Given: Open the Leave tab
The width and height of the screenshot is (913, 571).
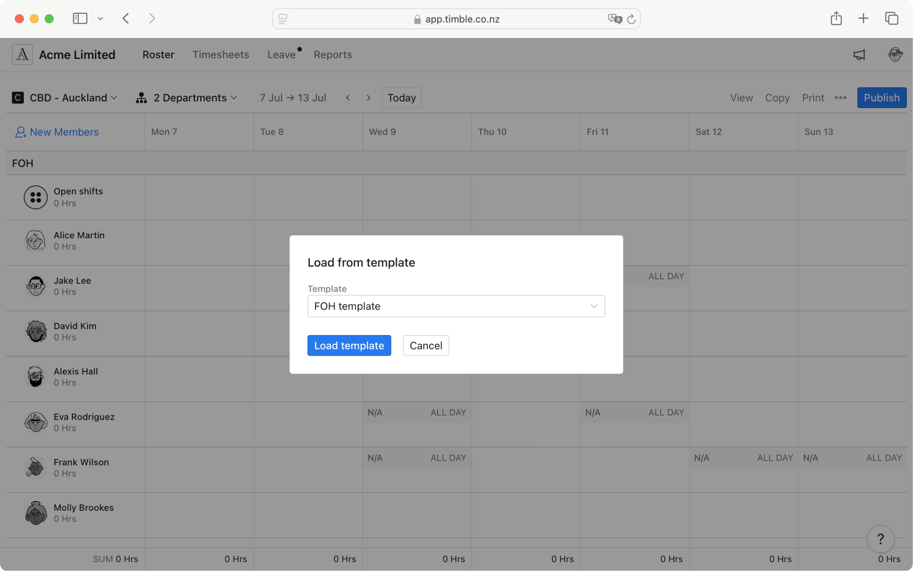Looking at the screenshot, I should click(x=281, y=54).
